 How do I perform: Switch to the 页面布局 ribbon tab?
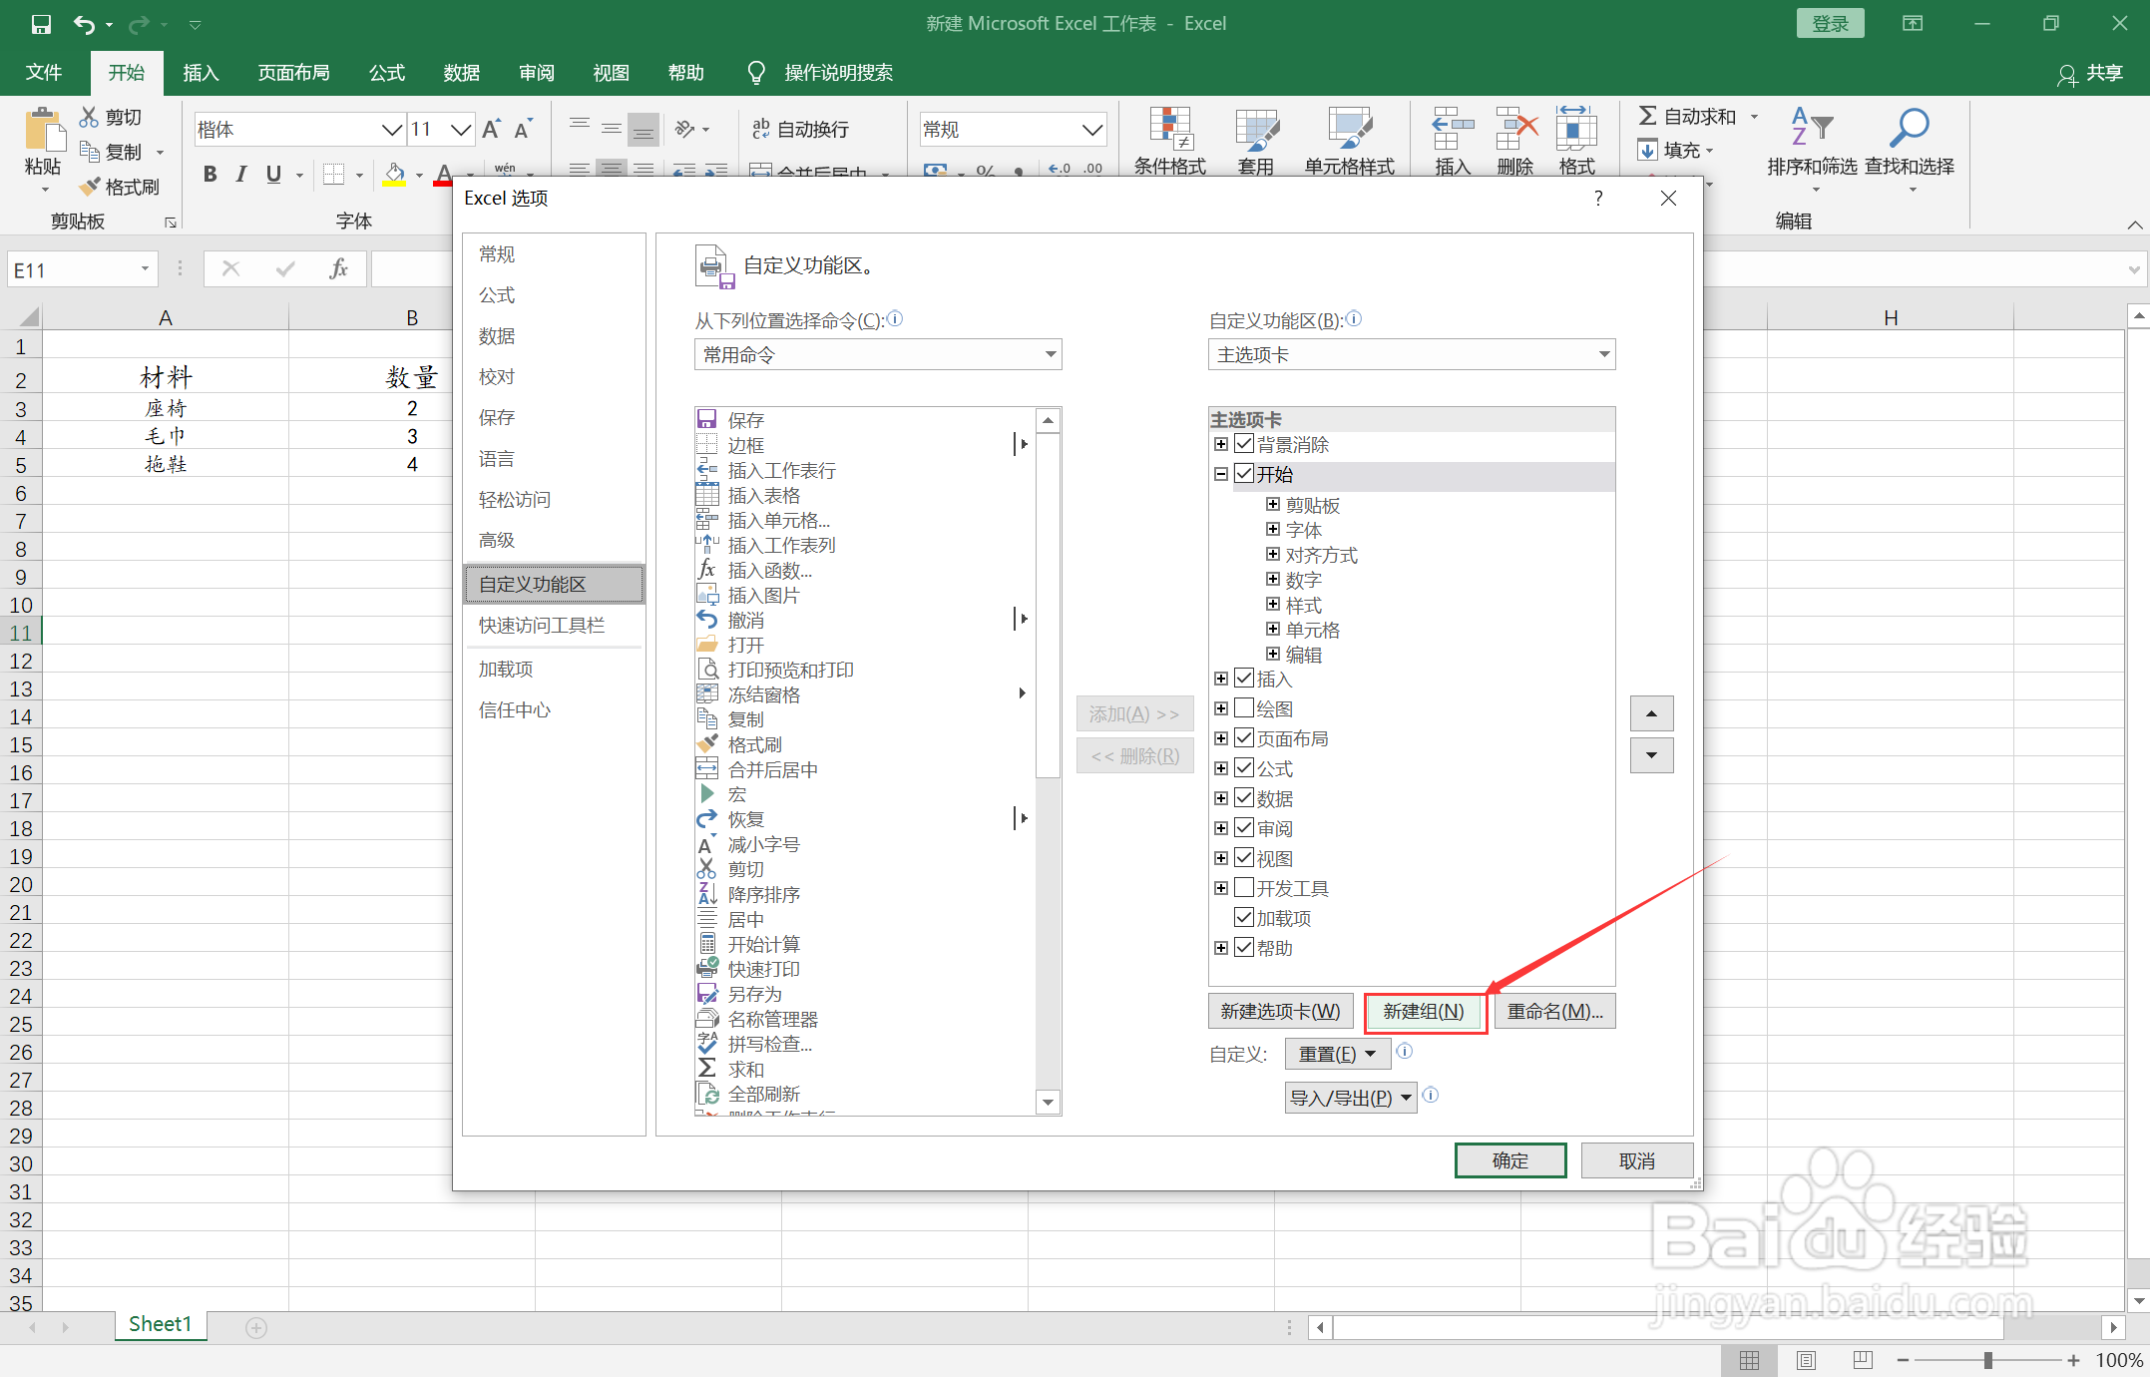pyautogui.click(x=293, y=73)
